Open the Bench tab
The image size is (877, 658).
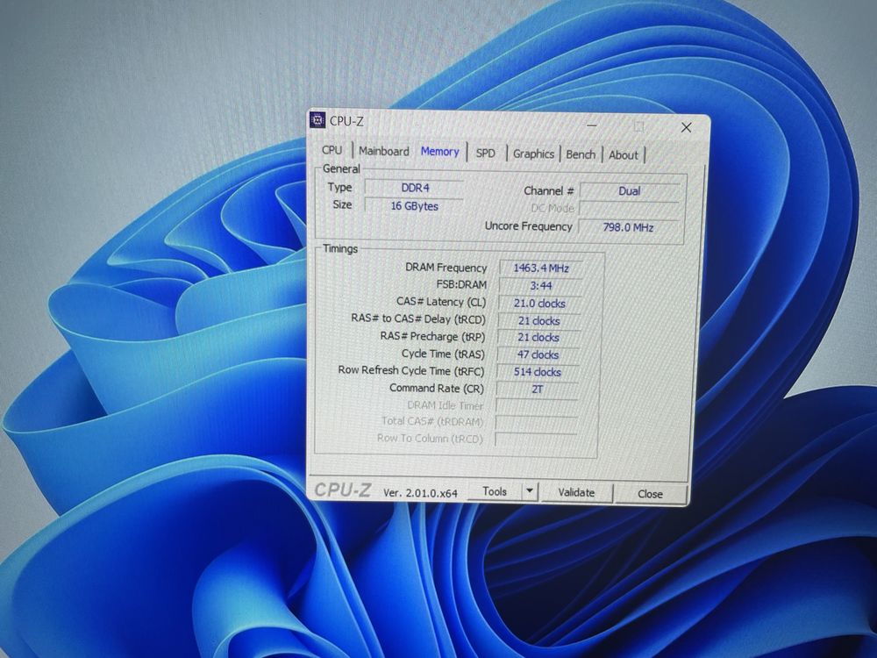(x=581, y=154)
